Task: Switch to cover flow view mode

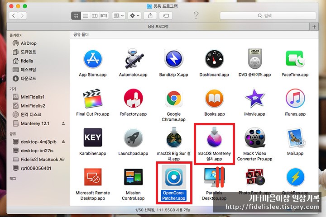Action: [104, 15]
